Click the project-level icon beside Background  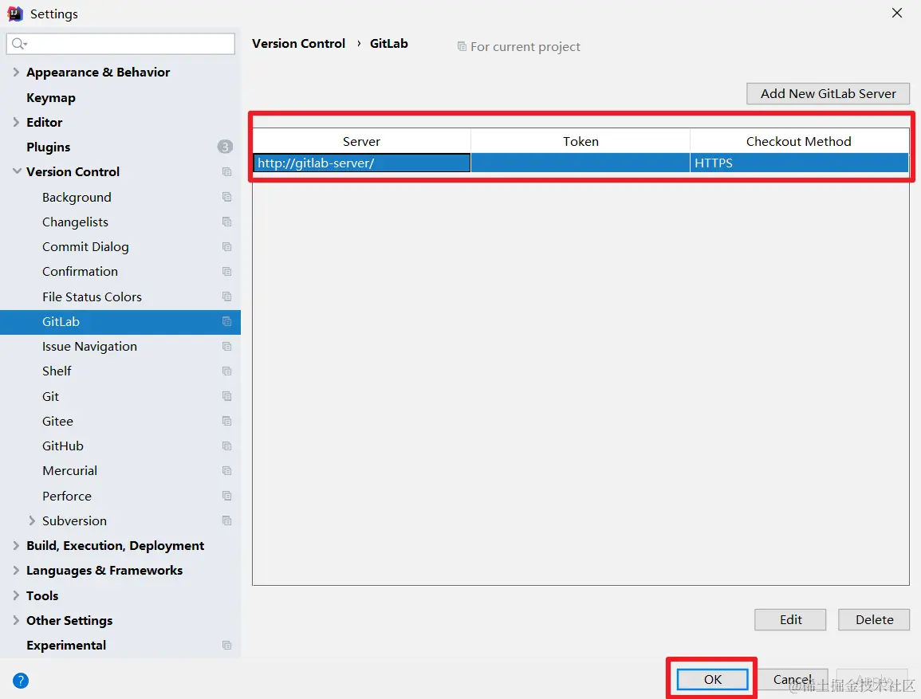[x=226, y=197]
